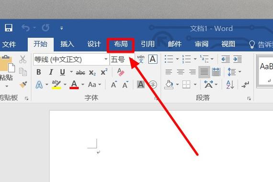Viewport: 273px width, 182px height.
Task: Open the 文件 menu tab
Action: click(9, 44)
